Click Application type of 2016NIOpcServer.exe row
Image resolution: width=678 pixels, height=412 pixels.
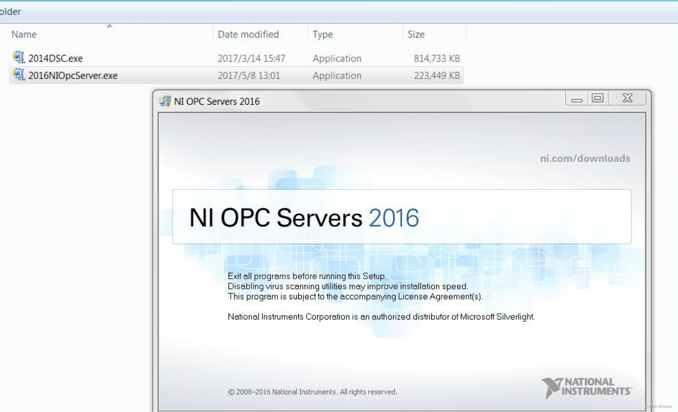click(337, 76)
